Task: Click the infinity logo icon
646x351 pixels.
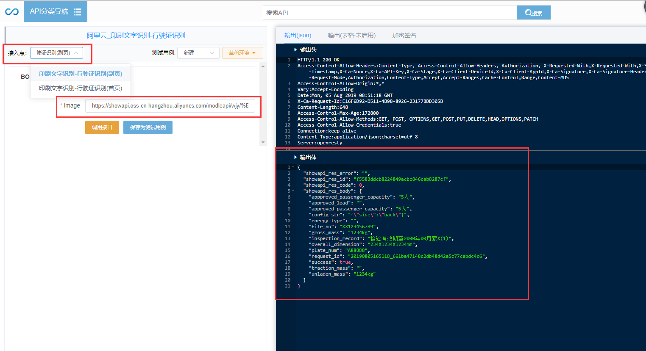Action: pyautogui.click(x=12, y=11)
